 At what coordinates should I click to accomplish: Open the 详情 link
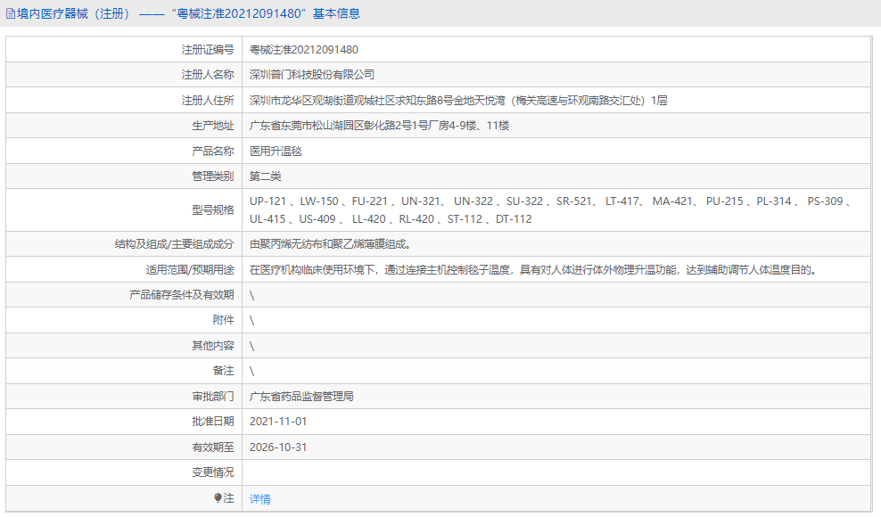[260, 498]
